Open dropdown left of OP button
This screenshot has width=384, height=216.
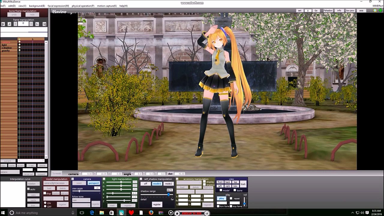pyautogui.click(x=53, y=198)
